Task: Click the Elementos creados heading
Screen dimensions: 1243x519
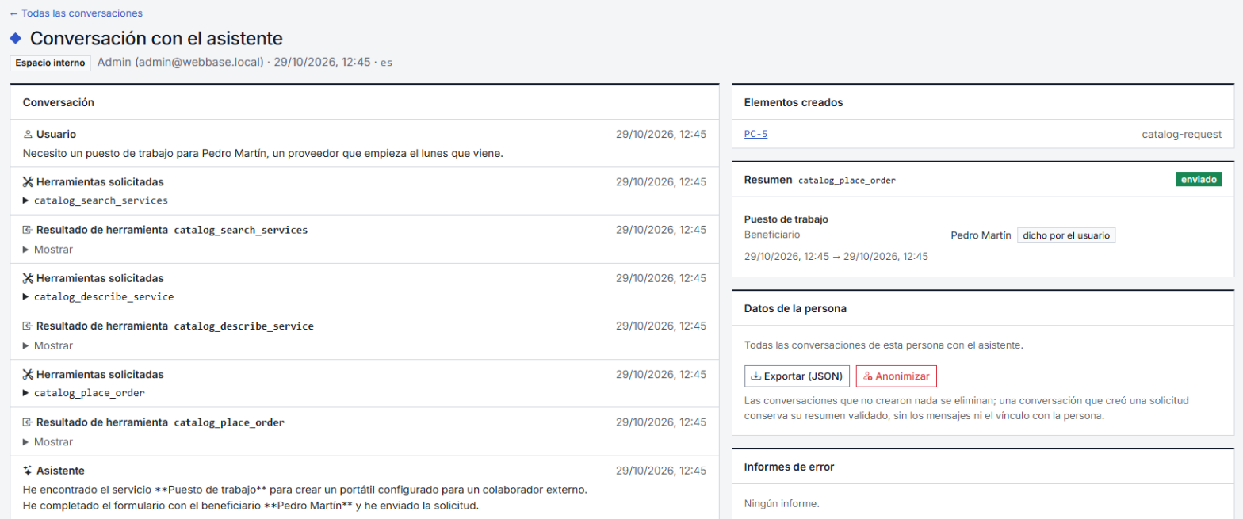Action: 794,102
